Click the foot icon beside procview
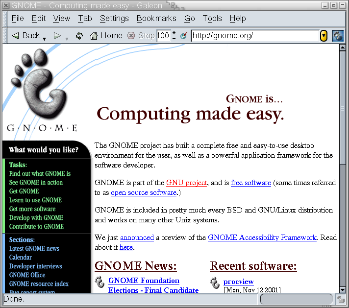 tap(215, 283)
